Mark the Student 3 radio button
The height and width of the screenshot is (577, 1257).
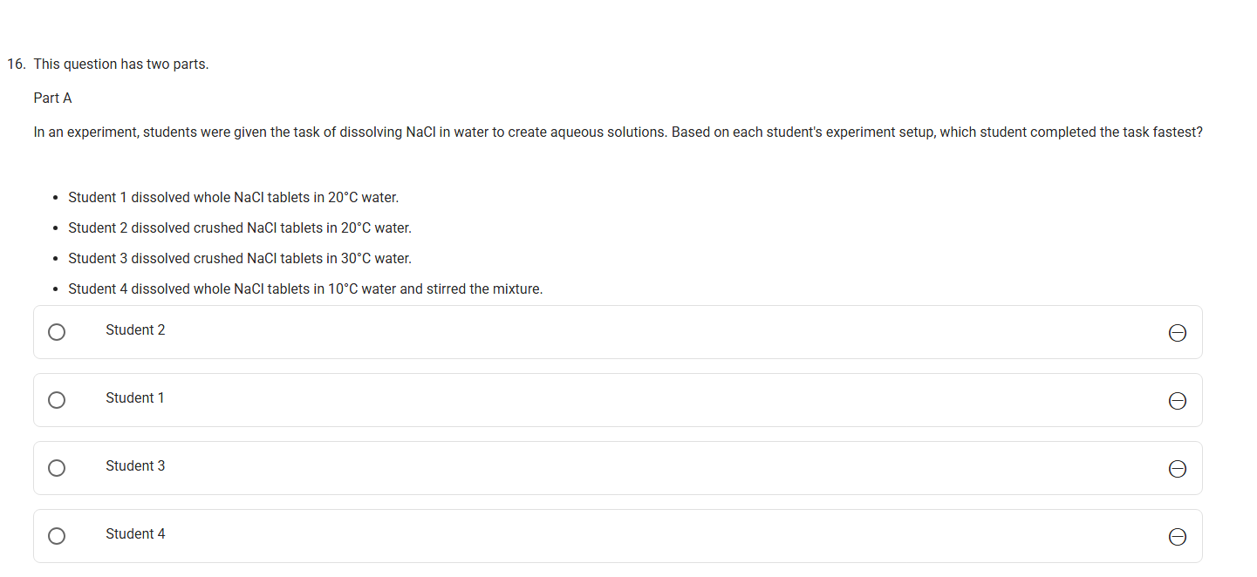pyautogui.click(x=57, y=468)
